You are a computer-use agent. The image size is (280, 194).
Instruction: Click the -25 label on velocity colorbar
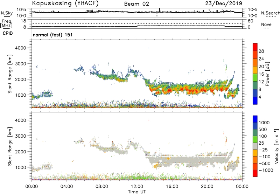click(263, 150)
